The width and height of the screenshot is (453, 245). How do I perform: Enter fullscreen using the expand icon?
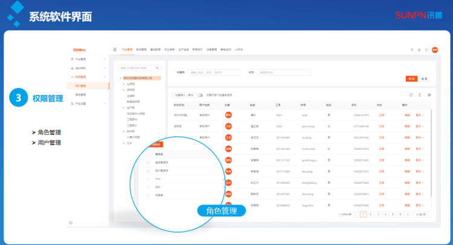(426, 50)
